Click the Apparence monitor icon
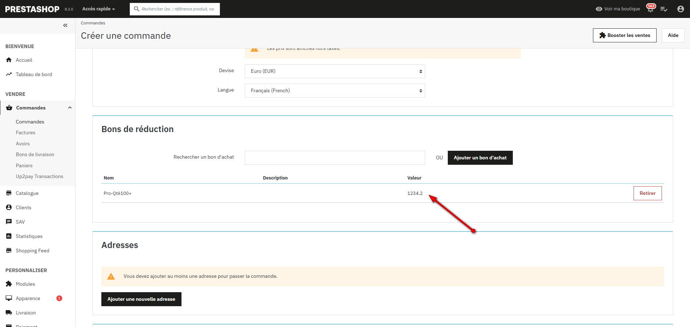This screenshot has height=327, width=690. pos(9,298)
